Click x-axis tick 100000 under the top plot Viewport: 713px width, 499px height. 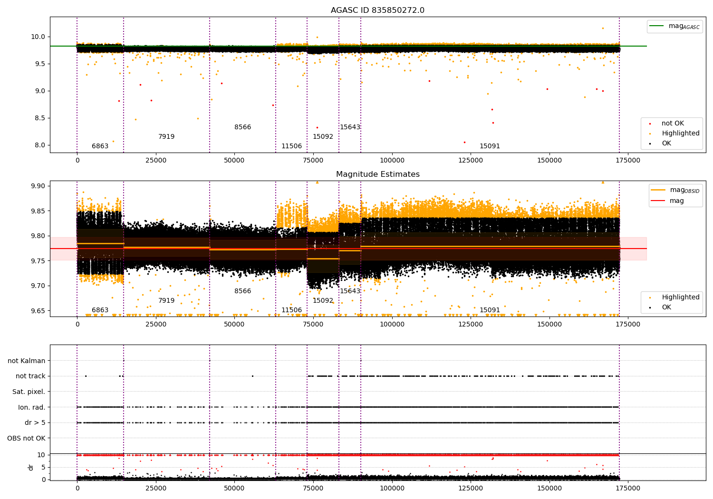tap(392, 161)
